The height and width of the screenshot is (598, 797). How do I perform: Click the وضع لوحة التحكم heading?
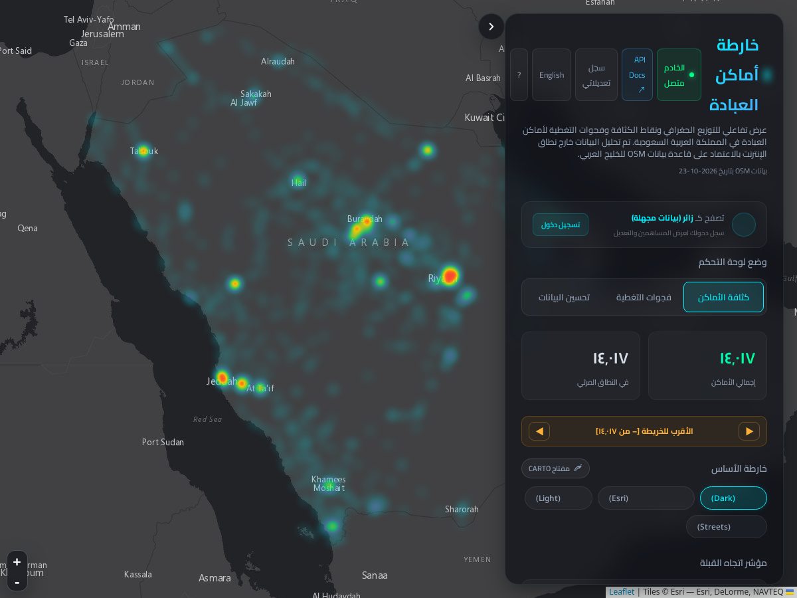pos(733,262)
